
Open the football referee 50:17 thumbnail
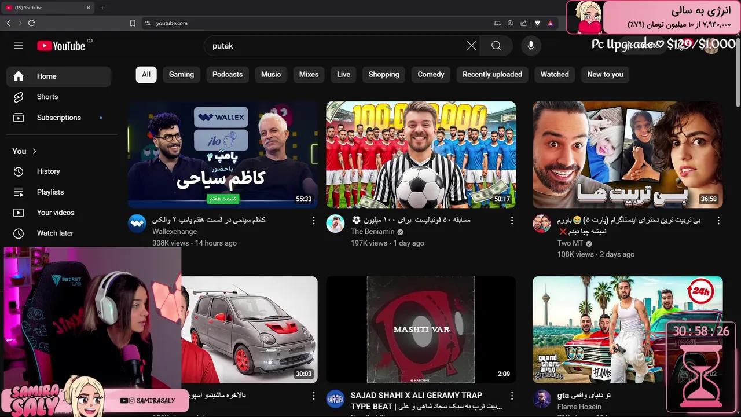(421, 155)
